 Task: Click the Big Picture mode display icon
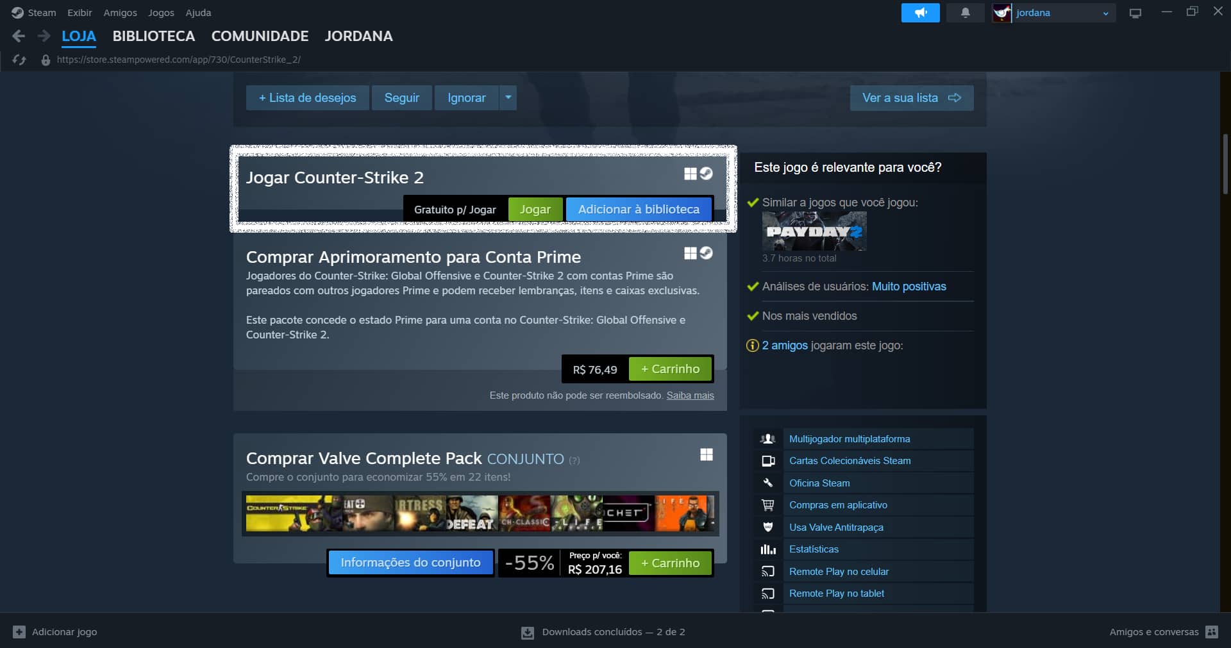[1135, 12]
